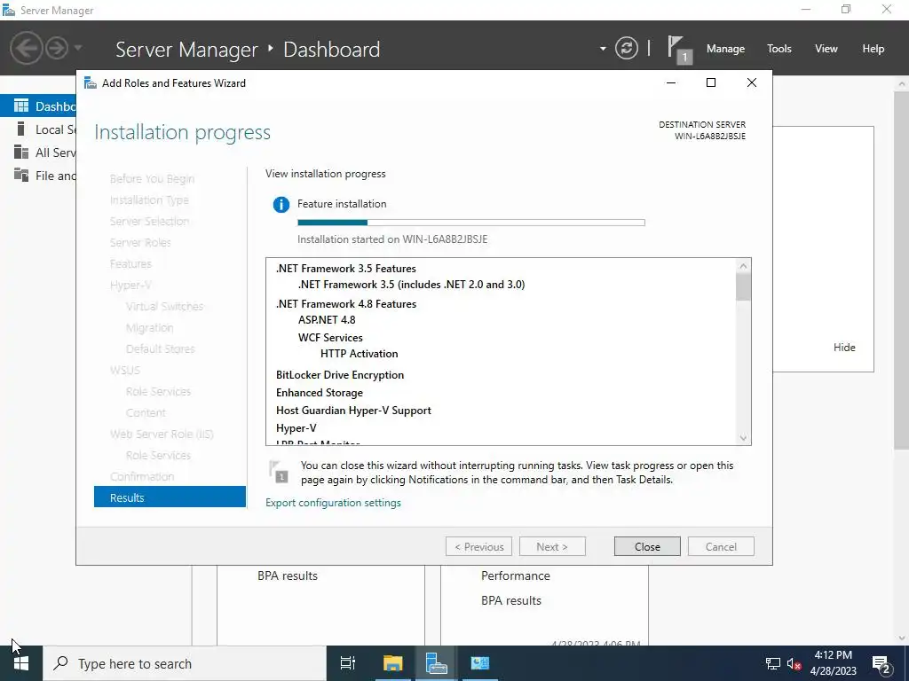This screenshot has height=681, width=909.
Task: Click the features list scroll-down arrow
Action: pyautogui.click(x=743, y=438)
